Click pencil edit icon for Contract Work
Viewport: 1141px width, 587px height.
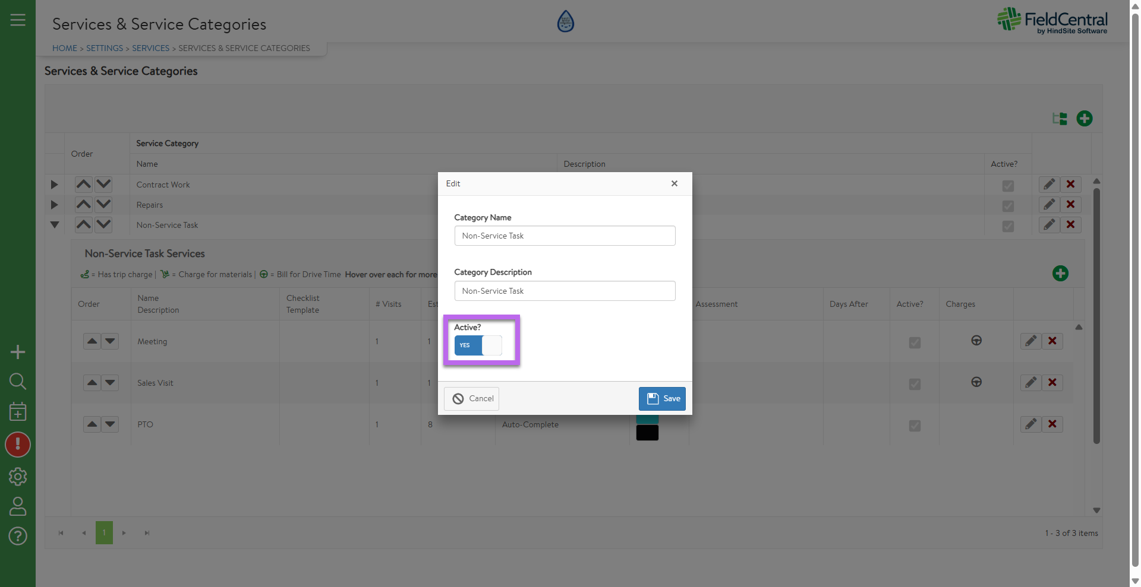click(x=1049, y=185)
